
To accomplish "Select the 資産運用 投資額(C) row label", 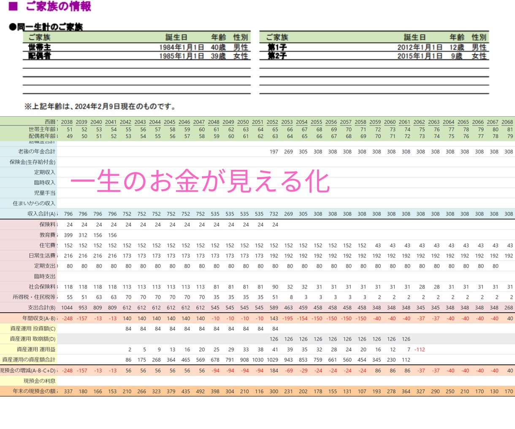I will point(33,328).
